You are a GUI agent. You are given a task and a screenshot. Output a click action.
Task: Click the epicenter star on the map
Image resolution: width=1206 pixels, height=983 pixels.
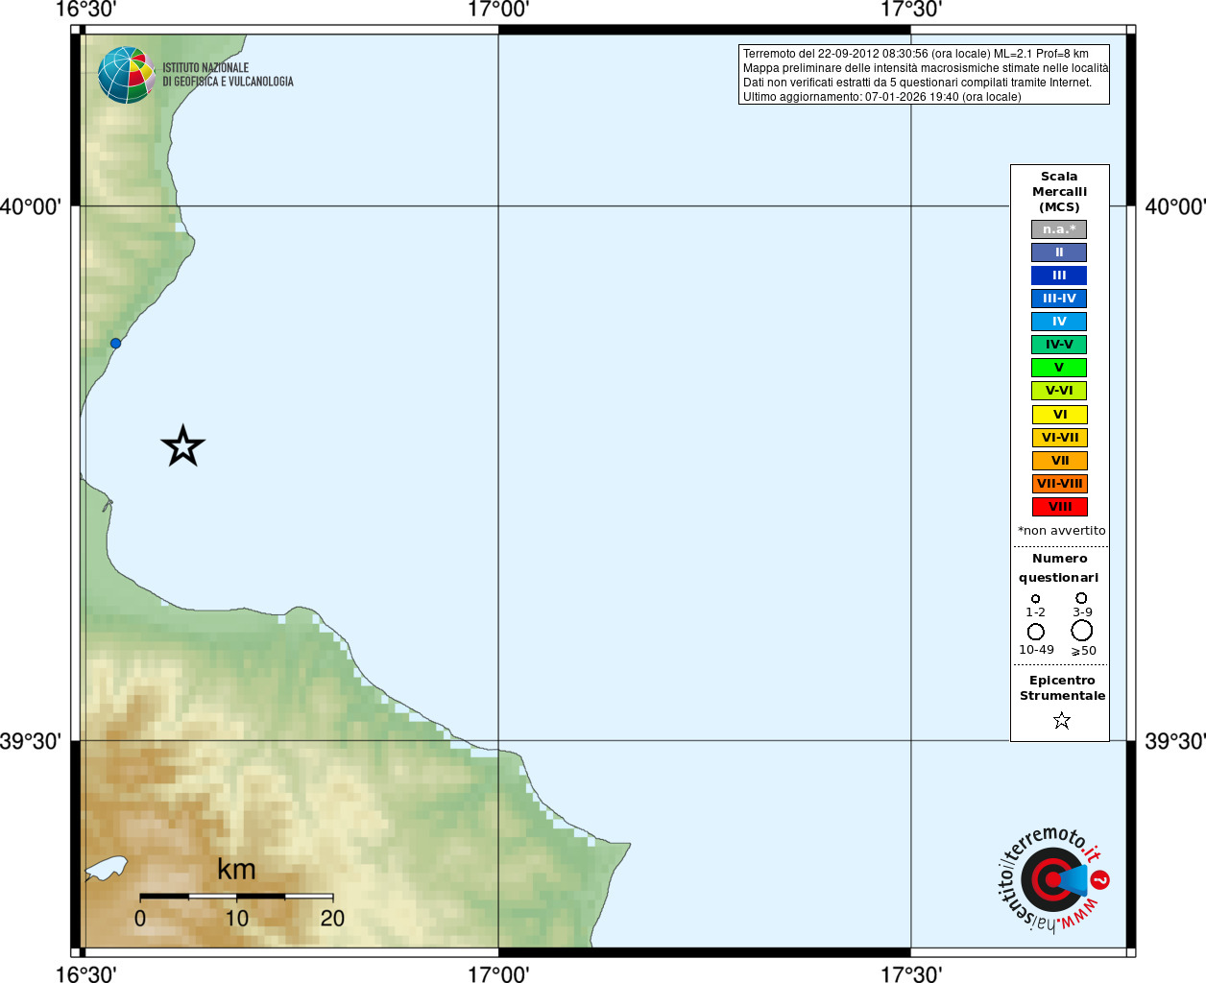pos(182,446)
